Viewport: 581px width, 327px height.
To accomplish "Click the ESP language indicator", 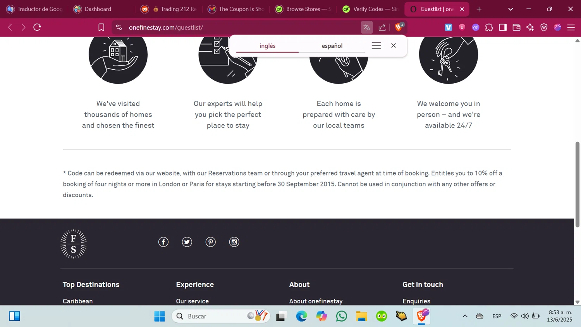I will pyautogui.click(x=497, y=316).
